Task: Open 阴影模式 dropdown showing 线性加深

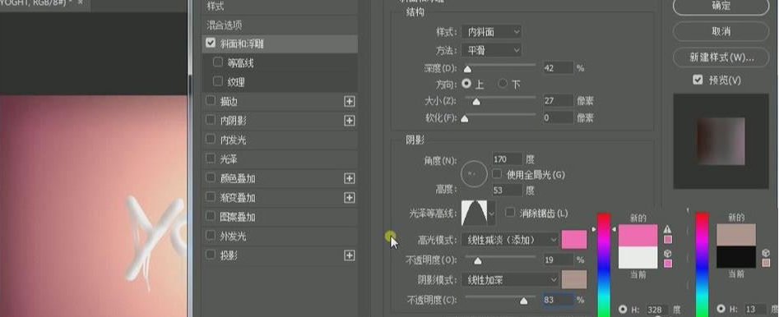Action: [x=510, y=280]
